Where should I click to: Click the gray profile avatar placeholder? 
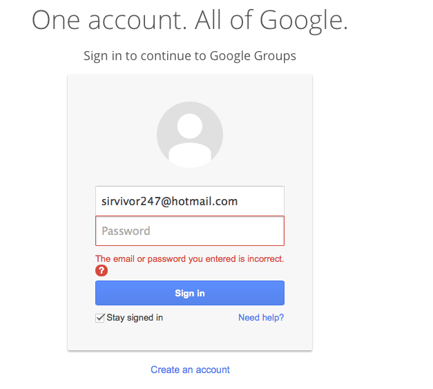[190, 135]
